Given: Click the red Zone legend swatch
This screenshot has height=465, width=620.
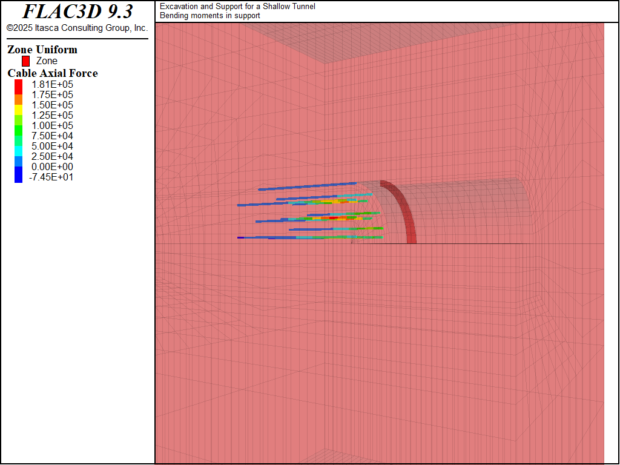Looking at the screenshot, I should click(x=25, y=61).
